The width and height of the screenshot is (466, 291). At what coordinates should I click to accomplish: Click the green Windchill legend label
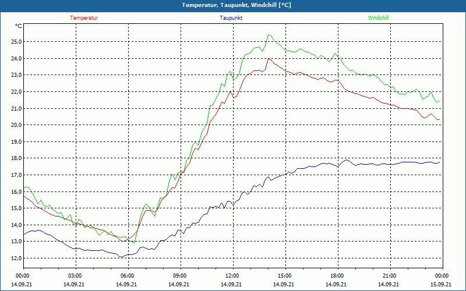point(378,18)
